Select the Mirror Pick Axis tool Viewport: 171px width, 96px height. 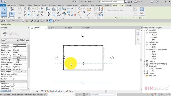(59, 9)
